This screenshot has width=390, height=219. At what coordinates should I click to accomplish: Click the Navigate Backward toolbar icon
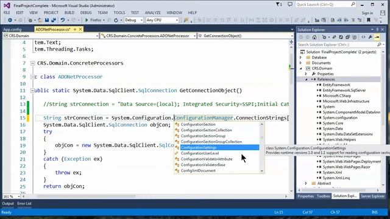[10, 20]
